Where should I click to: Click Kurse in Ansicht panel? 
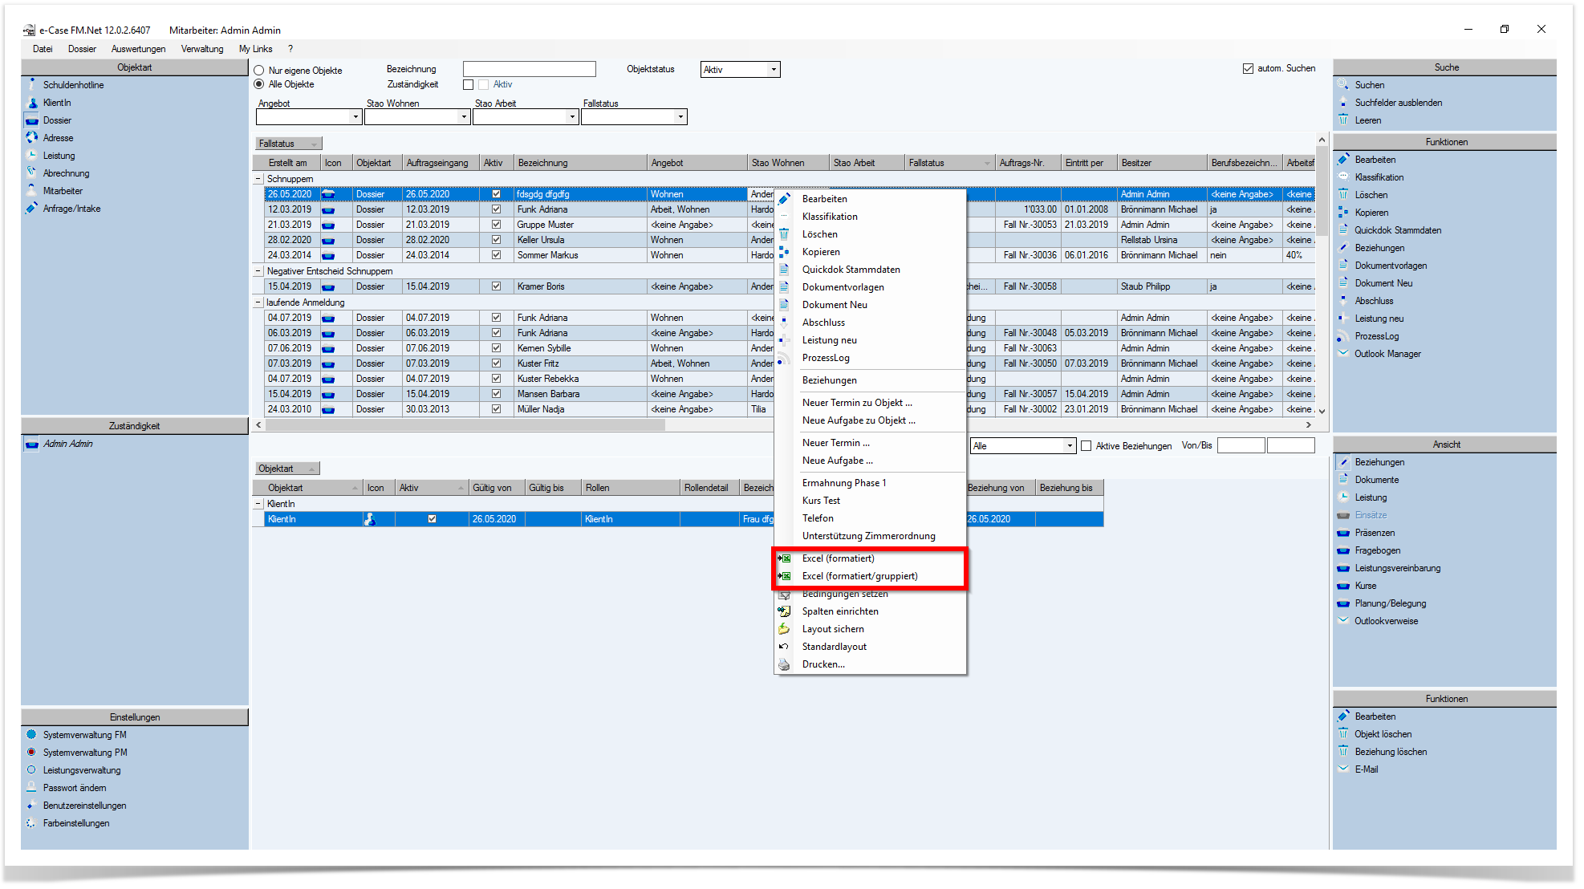point(1366,586)
